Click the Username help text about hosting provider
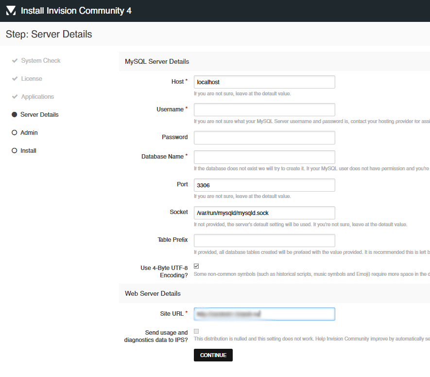Image resolution: width=430 pixels, height=377 pixels. tap(312, 121)
